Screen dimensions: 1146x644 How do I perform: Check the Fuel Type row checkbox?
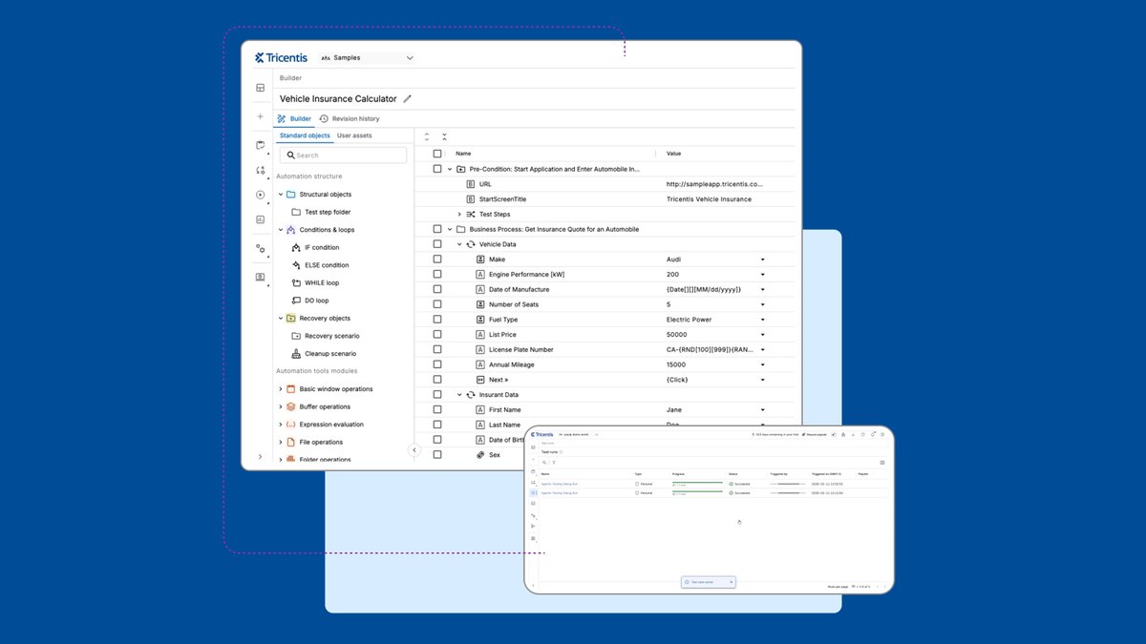pos(437,320)
